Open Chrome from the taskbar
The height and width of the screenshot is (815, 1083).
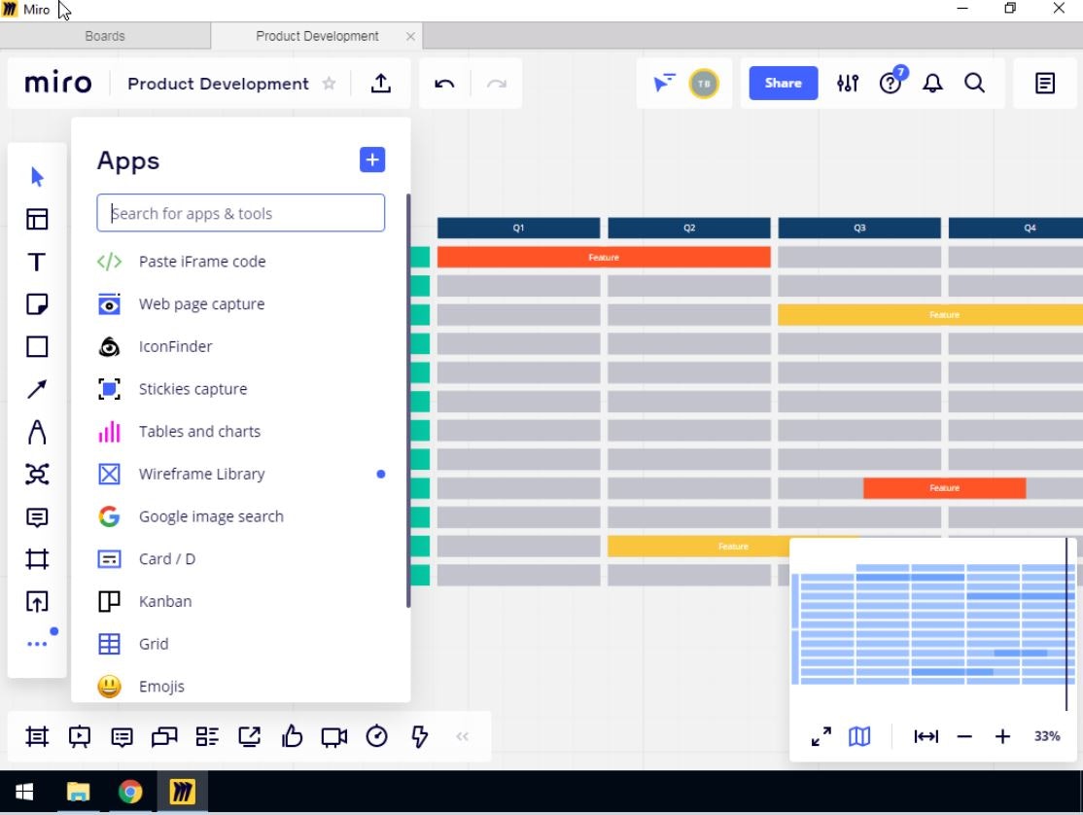point(130,792)
